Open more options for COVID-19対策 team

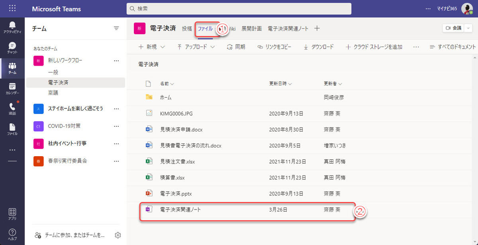pos(116,126)
